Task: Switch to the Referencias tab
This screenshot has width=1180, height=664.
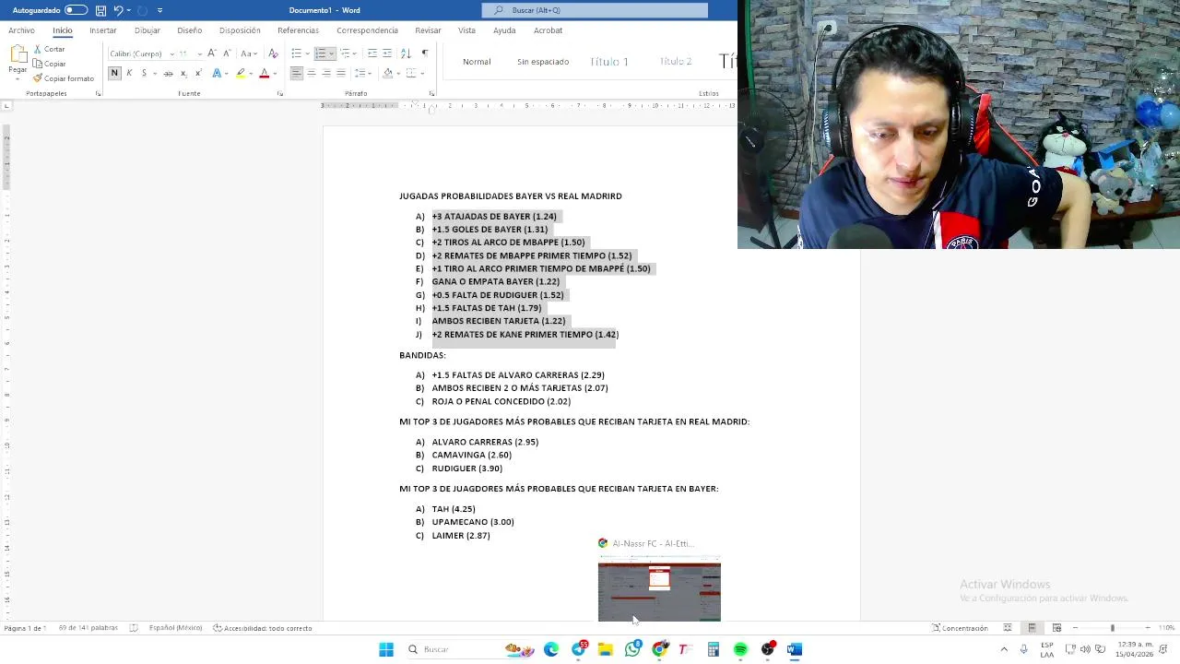Action: [298, 30]
